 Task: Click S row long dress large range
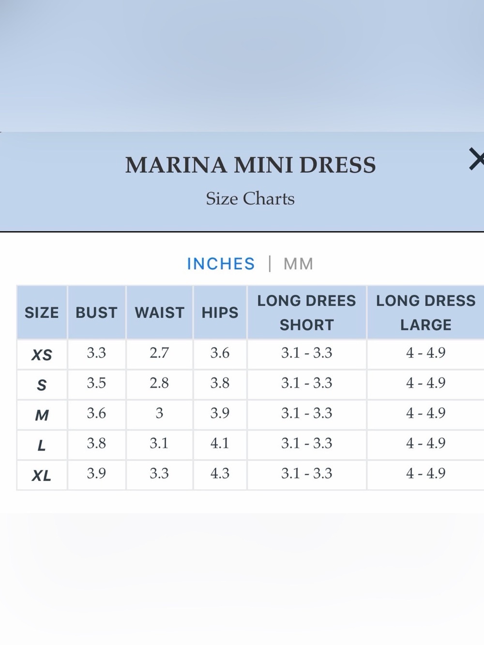426,383
